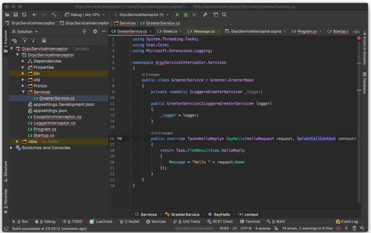This screenshot has width=371, height=233.
Task: Open the REST Client tool window
Action: click(x=220, y=221)
